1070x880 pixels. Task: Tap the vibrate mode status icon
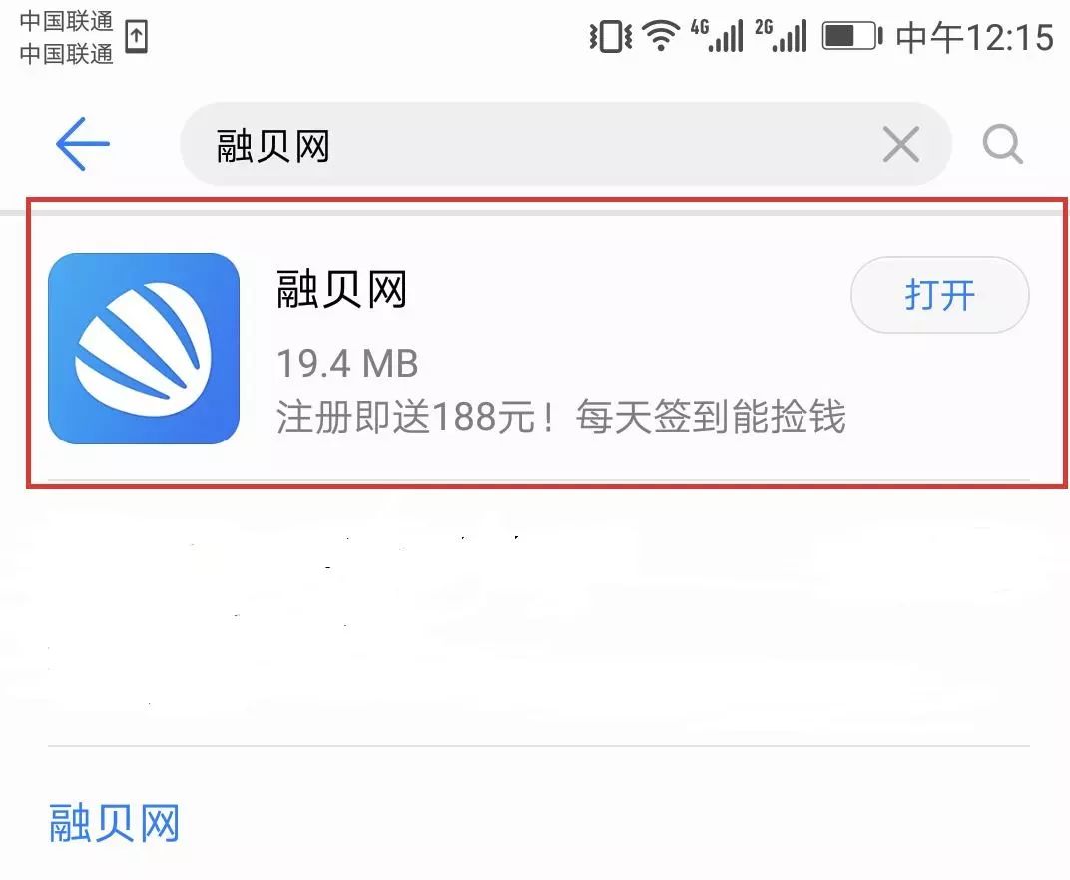click(x=610, y=36)
